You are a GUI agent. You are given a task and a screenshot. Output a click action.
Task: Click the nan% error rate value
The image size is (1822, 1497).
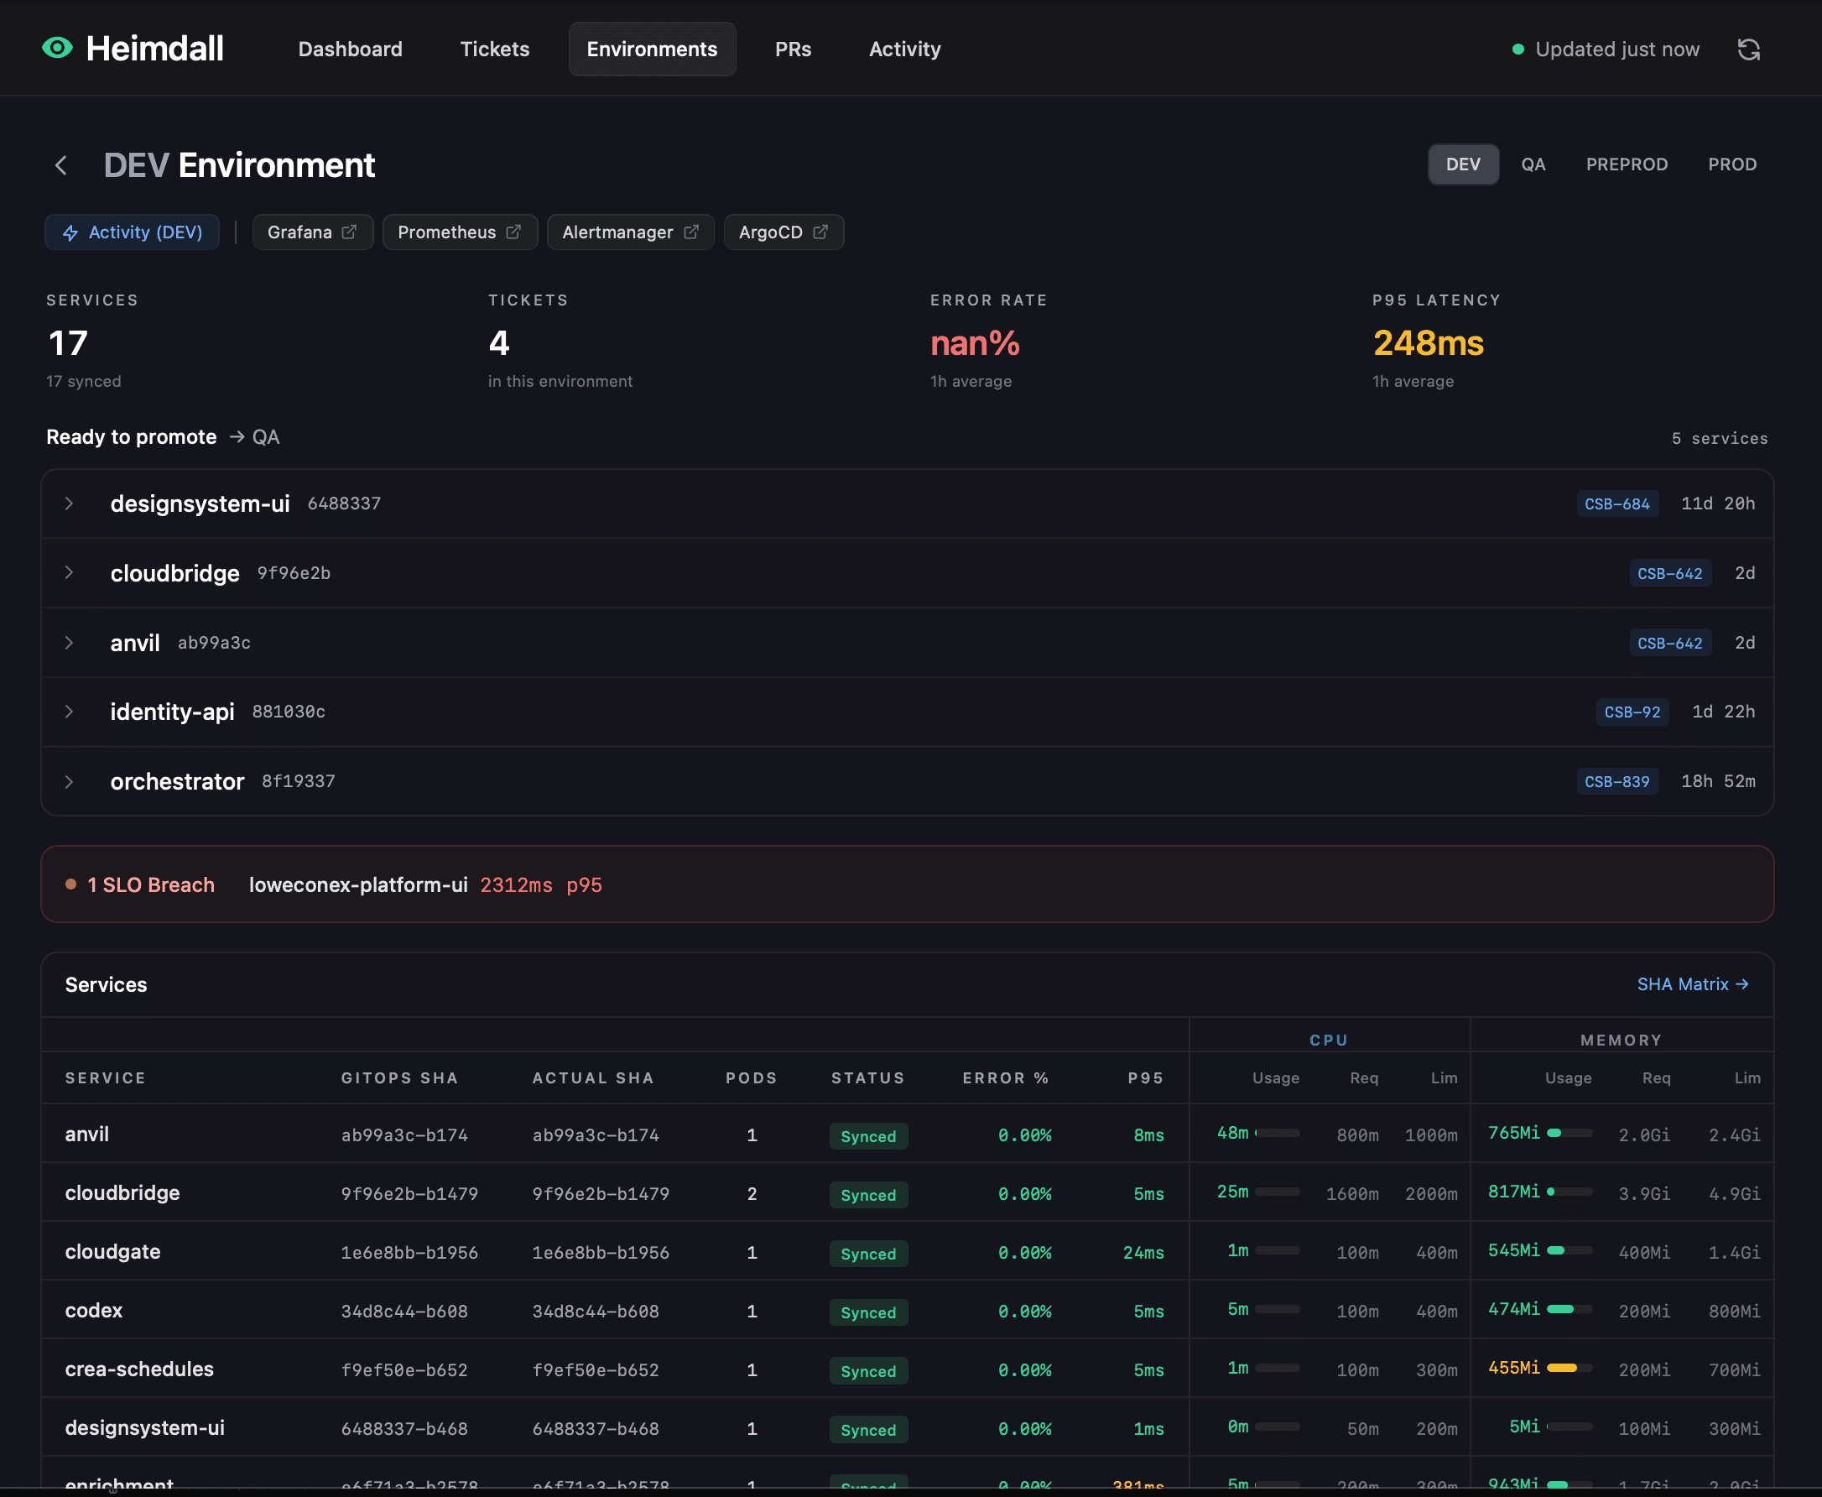tap(975, 343)
